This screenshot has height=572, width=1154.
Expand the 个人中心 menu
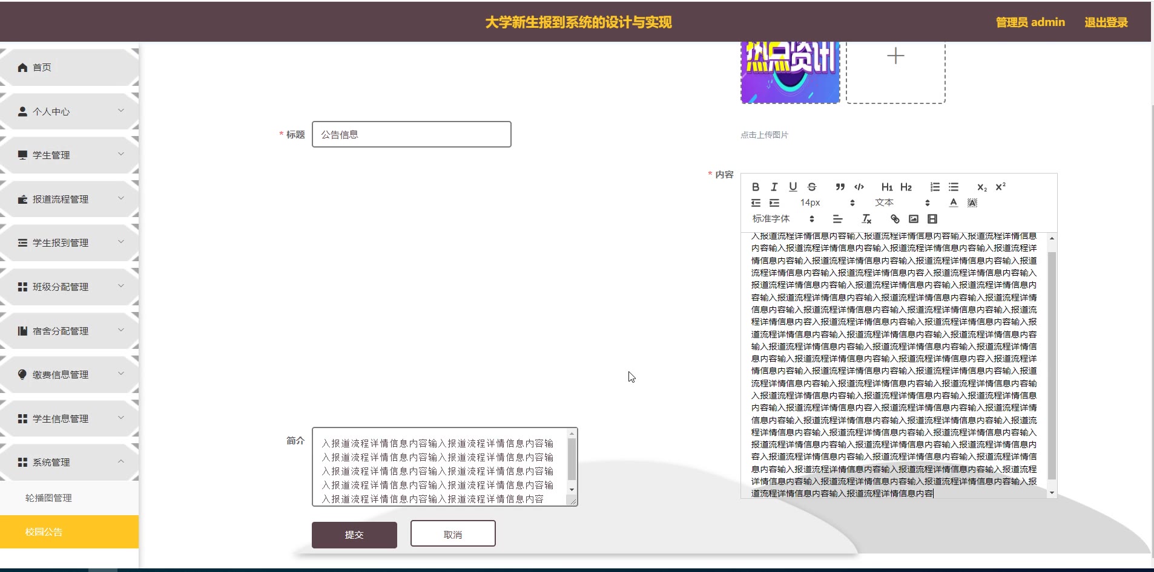click(x=70, y=111)
